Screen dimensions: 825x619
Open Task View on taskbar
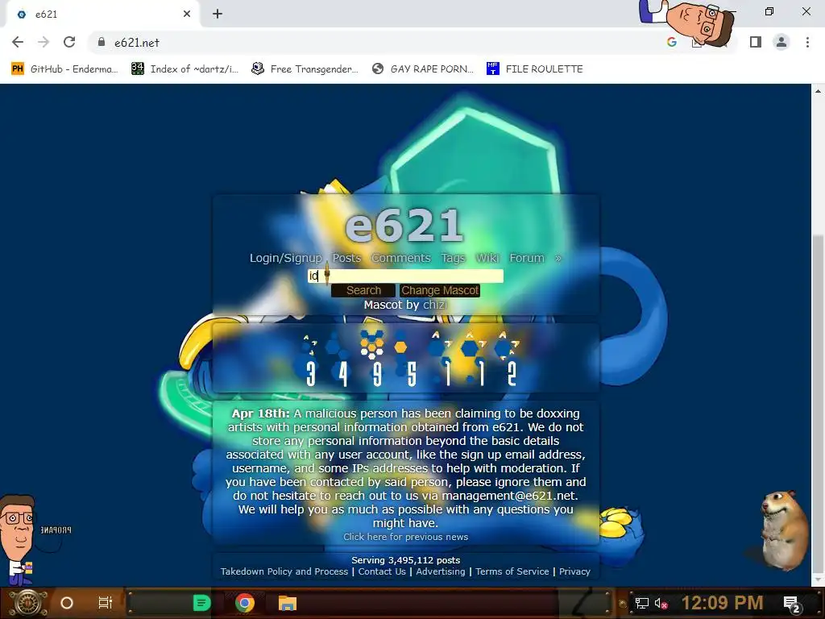[x=106, y=603]
